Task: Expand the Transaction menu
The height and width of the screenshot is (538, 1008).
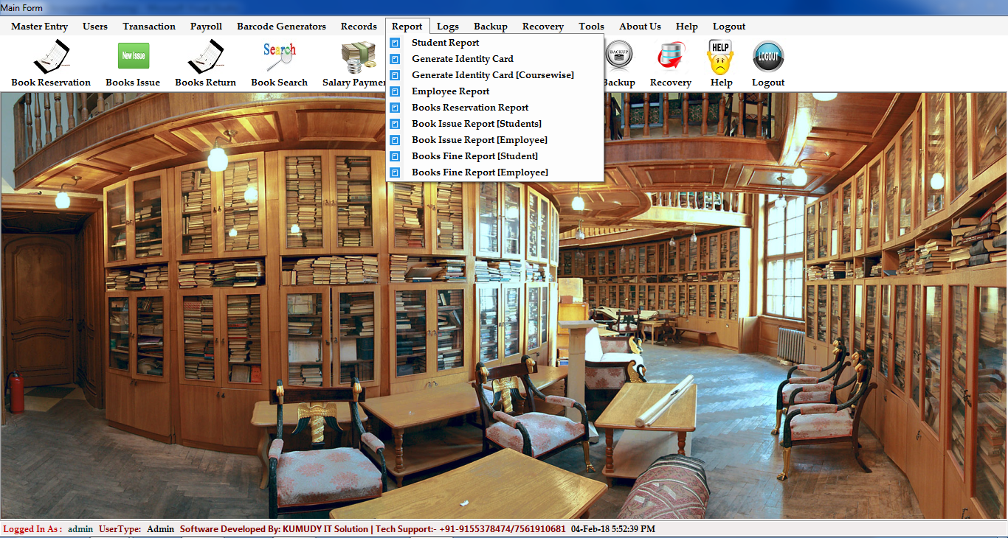Action: (149, 27)
